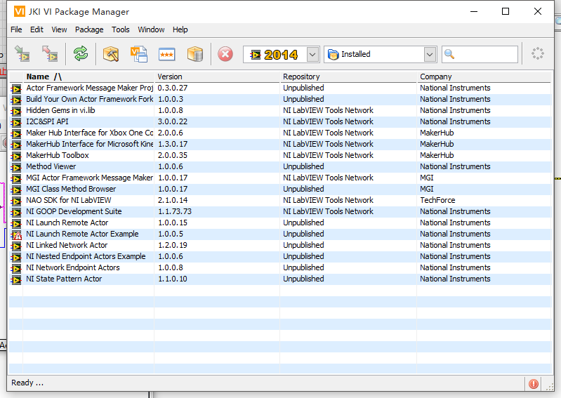The width and height of the screenshot is (561, 398).
Task: Click the package icon of NI Launch Remote Actor row
Action: point(16,223)
